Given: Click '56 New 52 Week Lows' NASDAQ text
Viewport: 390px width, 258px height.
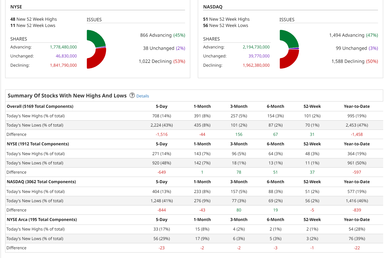Looking at the screenshot, I should pos(226,25).
